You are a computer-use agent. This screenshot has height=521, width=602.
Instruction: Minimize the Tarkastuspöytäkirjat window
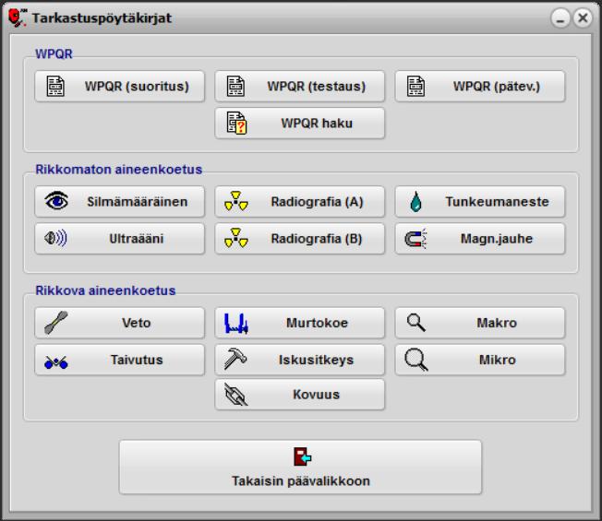pyautogui.click(x=560, y=18)
